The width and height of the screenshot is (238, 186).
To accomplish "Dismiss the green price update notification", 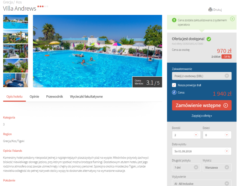I will click(x=232, y=19).
